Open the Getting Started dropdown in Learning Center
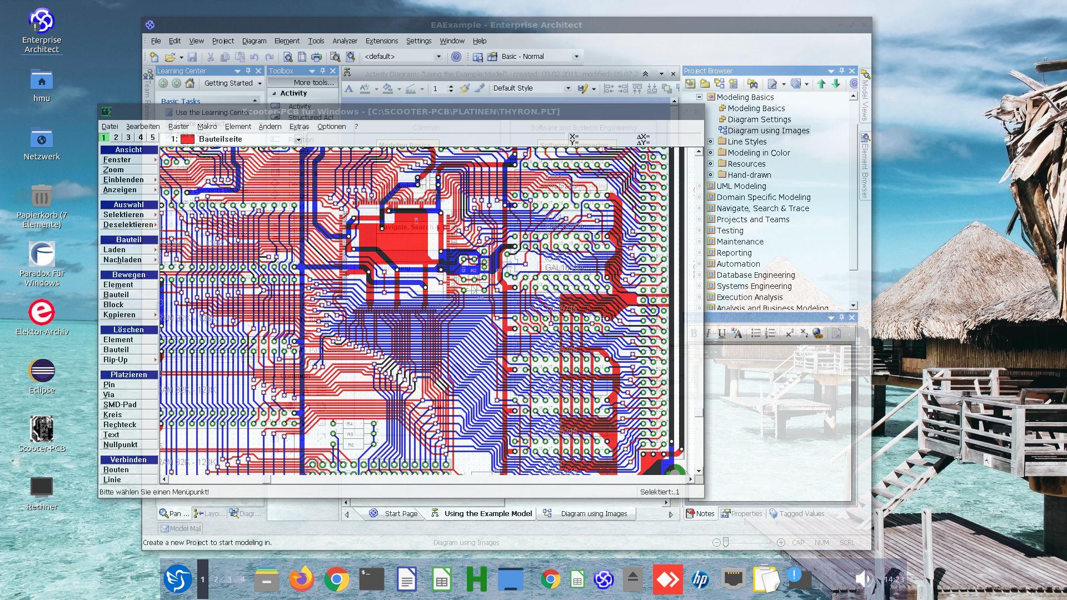 click(x=260, y=83)
